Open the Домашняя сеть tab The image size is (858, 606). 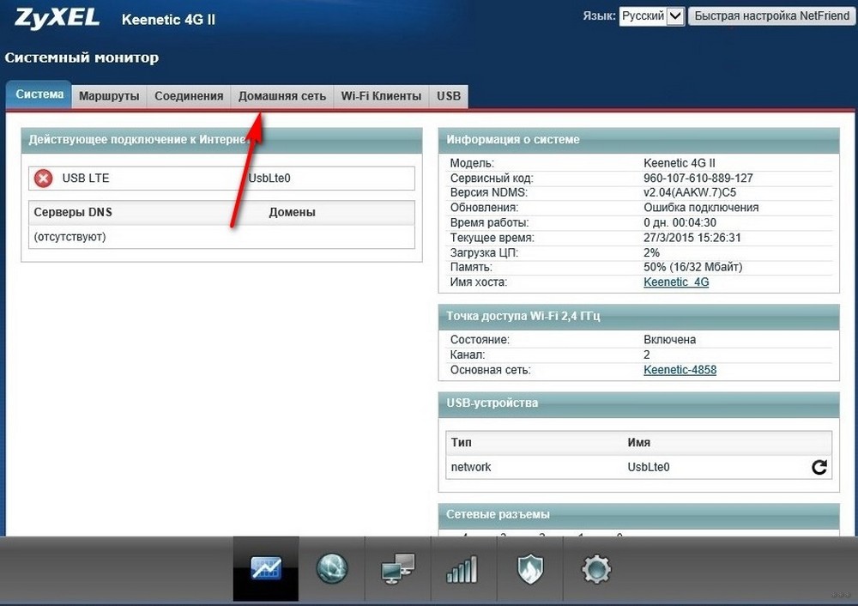[281, 96]
